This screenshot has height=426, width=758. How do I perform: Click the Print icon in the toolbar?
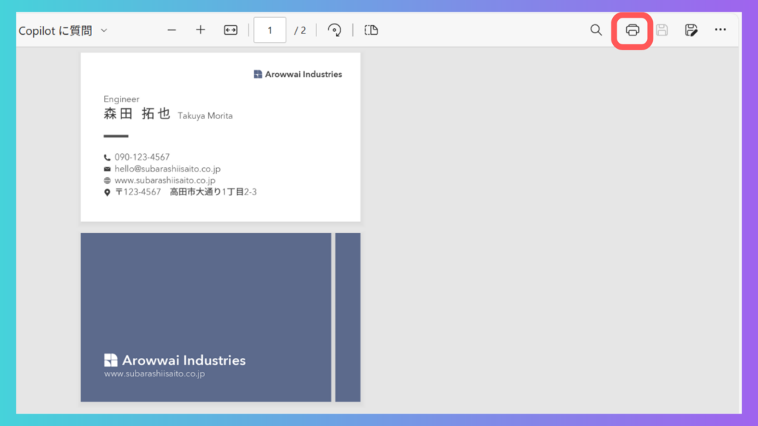[x=632, y=30]
